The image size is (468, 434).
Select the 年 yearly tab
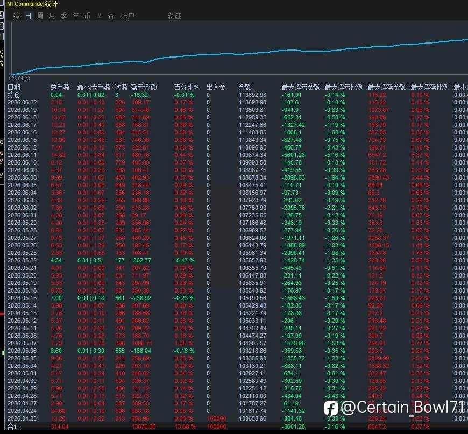coord(75,16)
